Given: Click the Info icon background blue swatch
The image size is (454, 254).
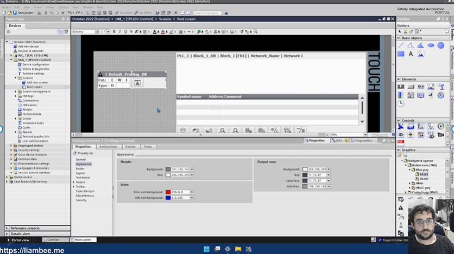Looking at the screenshot, I should pyautogui.click(x=168, y=198).
